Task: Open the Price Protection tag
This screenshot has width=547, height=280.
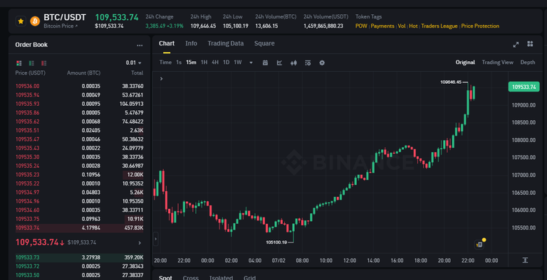Action: coord(480,26)
